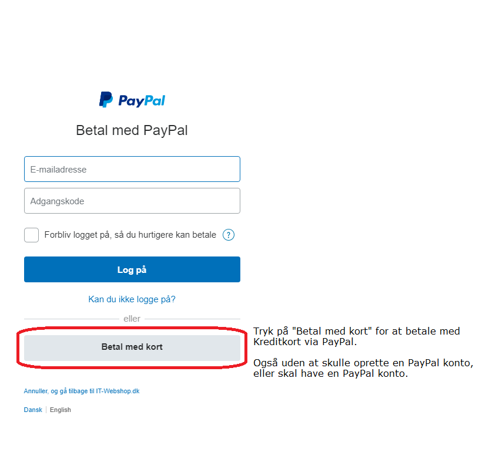Switch language to Dansk
This screenshot has height=449, width=503.
[x=33, y=410]
